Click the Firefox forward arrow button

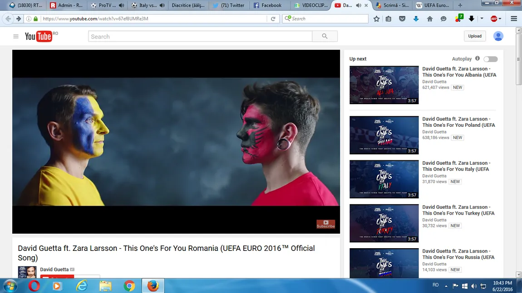[x=19, y=19]
